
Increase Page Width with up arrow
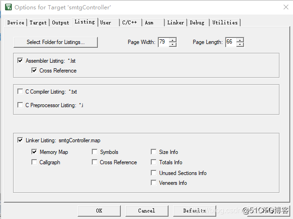[173, 40]
